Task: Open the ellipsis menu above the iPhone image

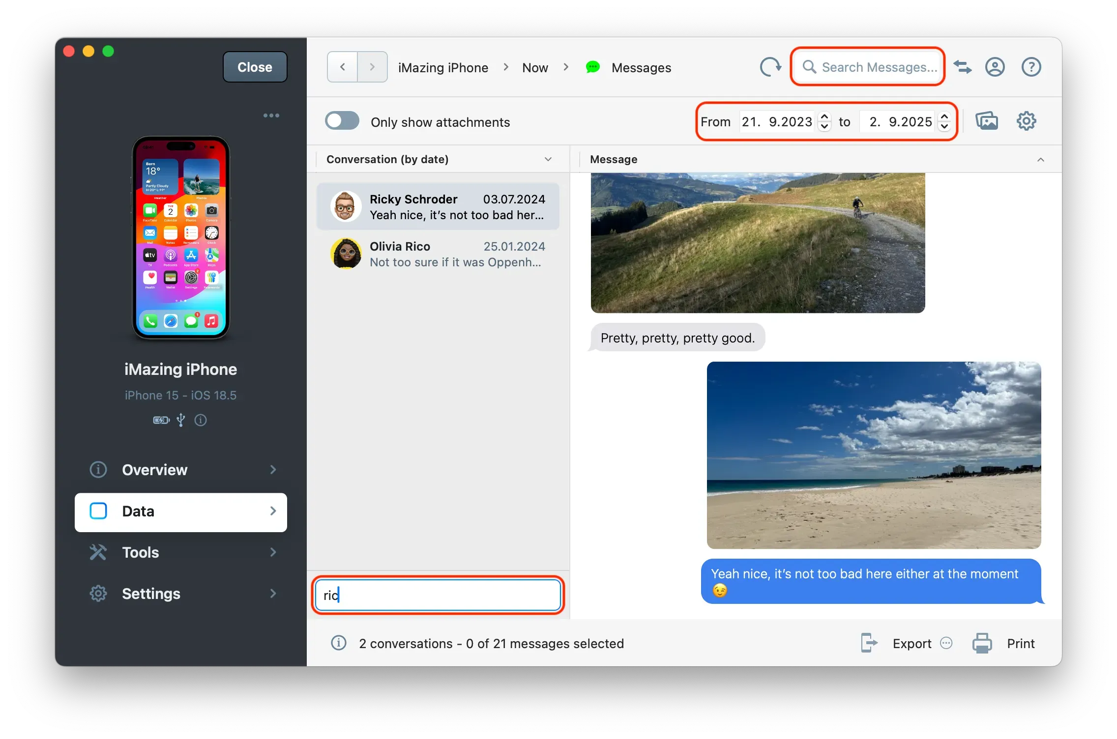Action: pos(271,115)
